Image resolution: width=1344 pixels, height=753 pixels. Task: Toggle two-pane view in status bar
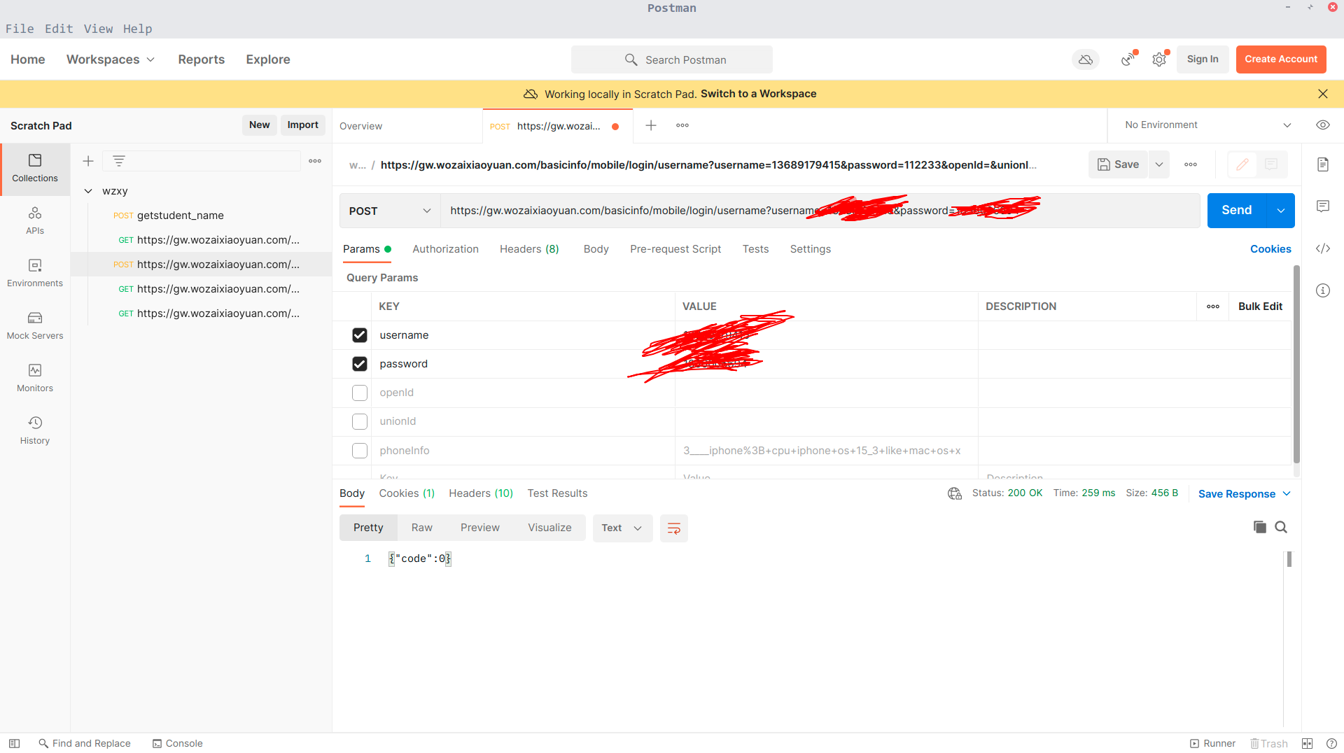pyautogui.click(x=1307, y=743)
